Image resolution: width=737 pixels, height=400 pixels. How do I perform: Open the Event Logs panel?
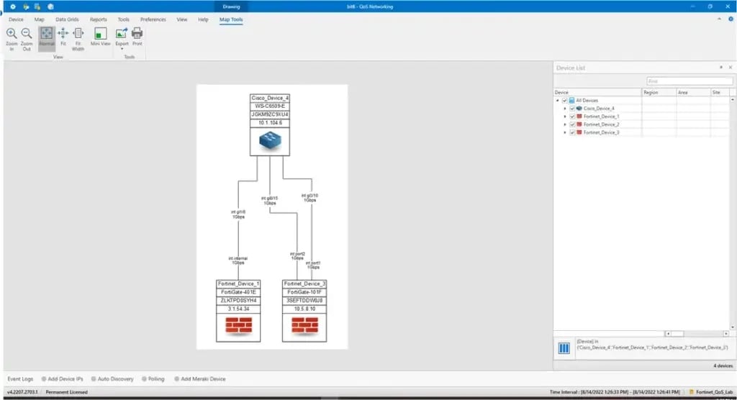[20, 379]
